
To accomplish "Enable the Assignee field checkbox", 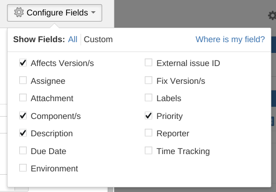I will pyautogui.click(x=23, y=80).
